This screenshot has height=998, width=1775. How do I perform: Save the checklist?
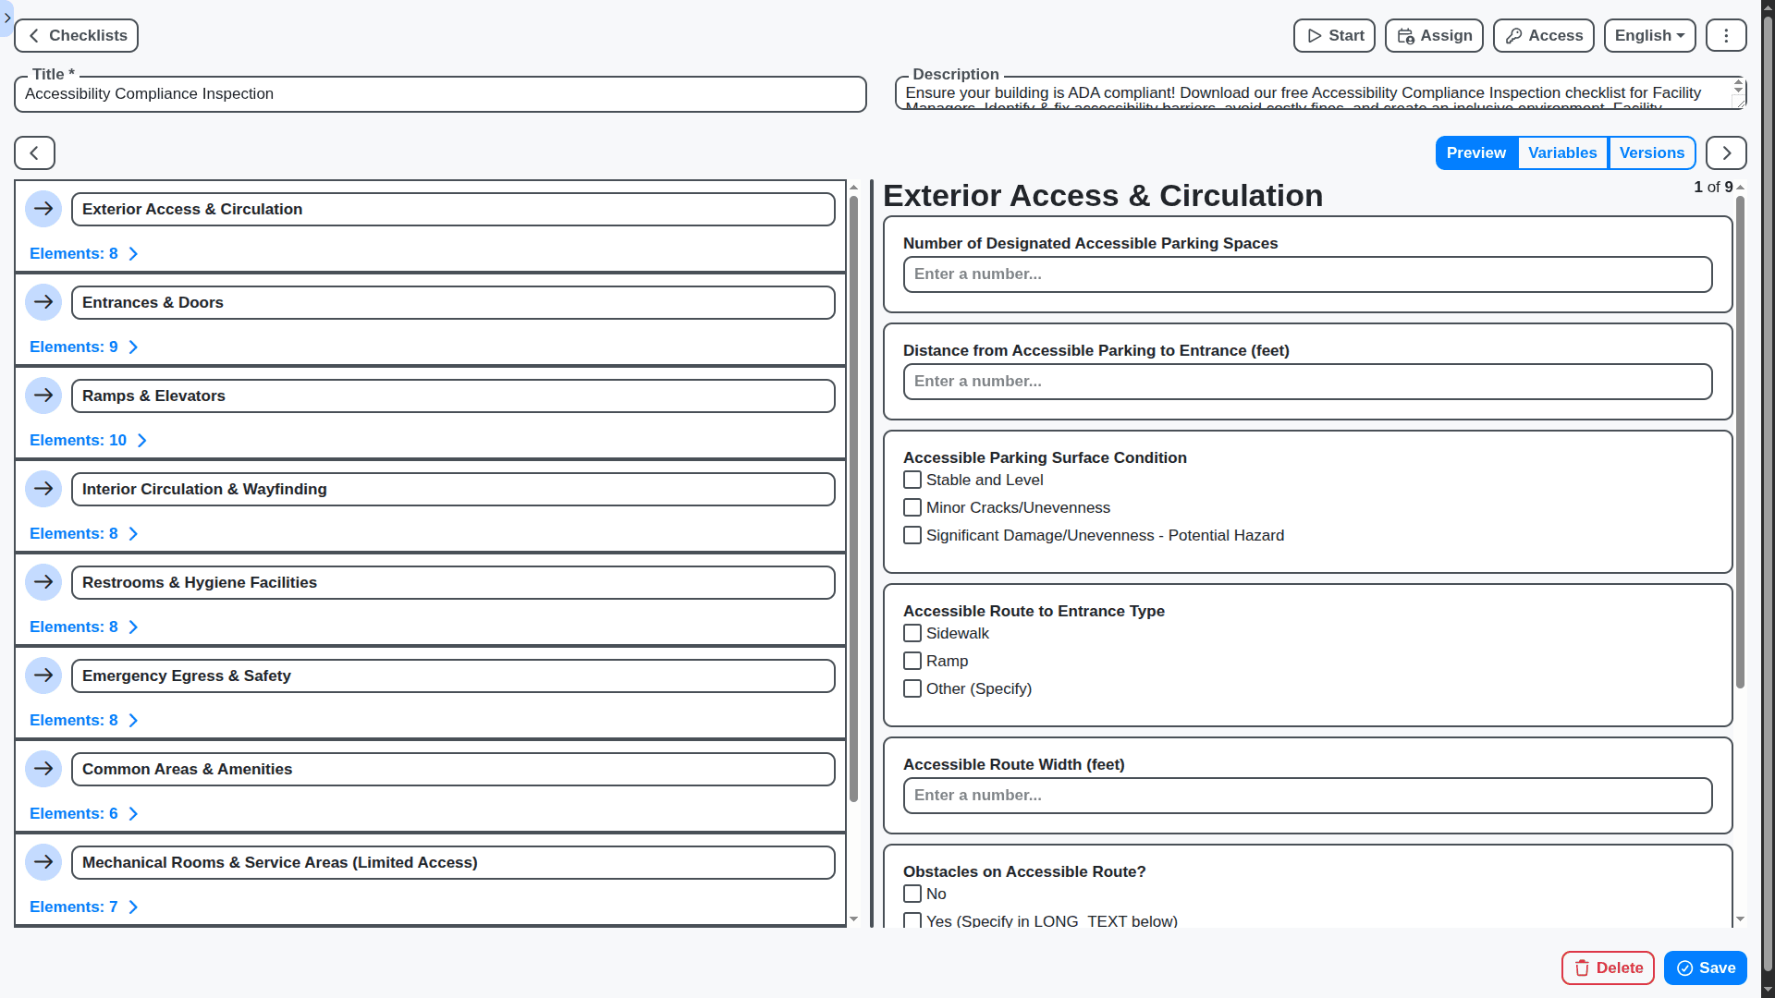pos(1704,968)
